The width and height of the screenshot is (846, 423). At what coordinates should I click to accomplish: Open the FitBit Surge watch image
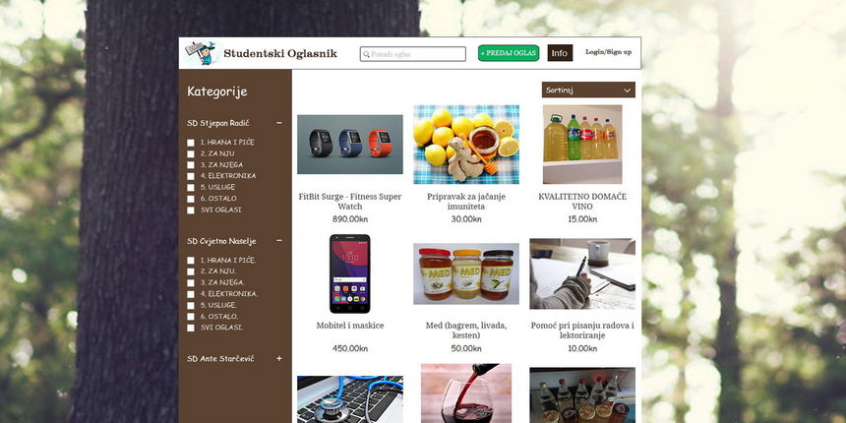350,144
